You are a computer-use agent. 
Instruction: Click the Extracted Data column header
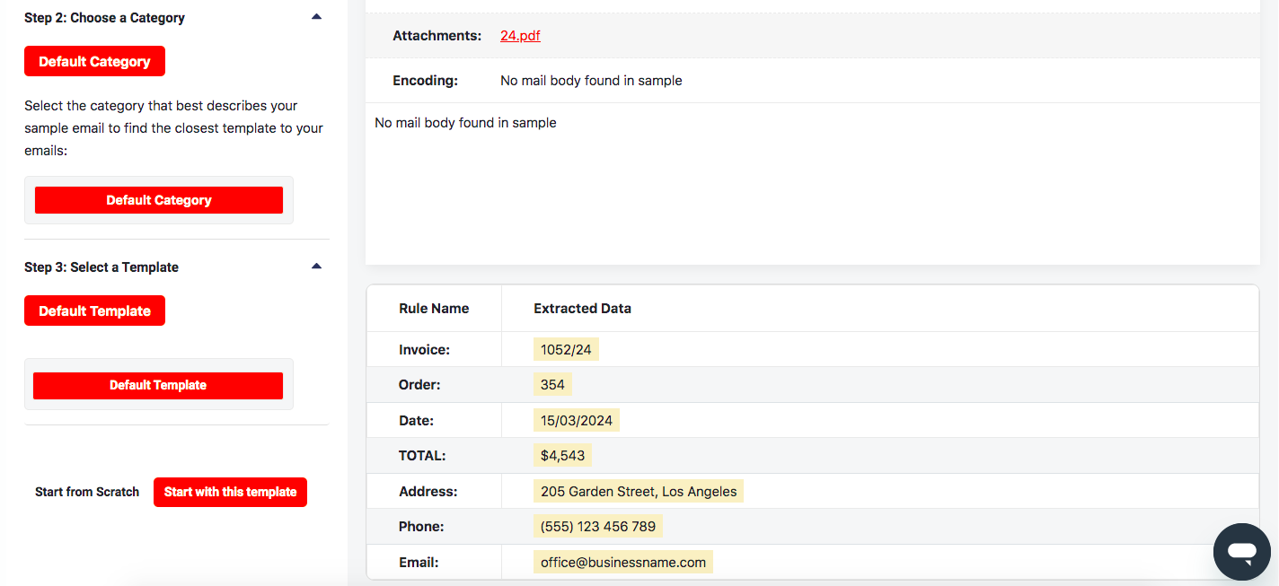click(582, 308)
